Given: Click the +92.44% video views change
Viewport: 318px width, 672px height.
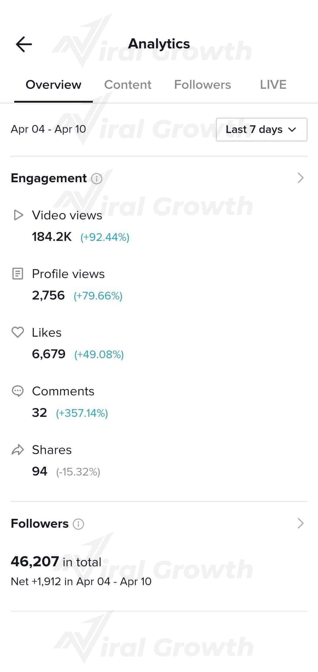Looking at the screenshot, I should 105,237.
